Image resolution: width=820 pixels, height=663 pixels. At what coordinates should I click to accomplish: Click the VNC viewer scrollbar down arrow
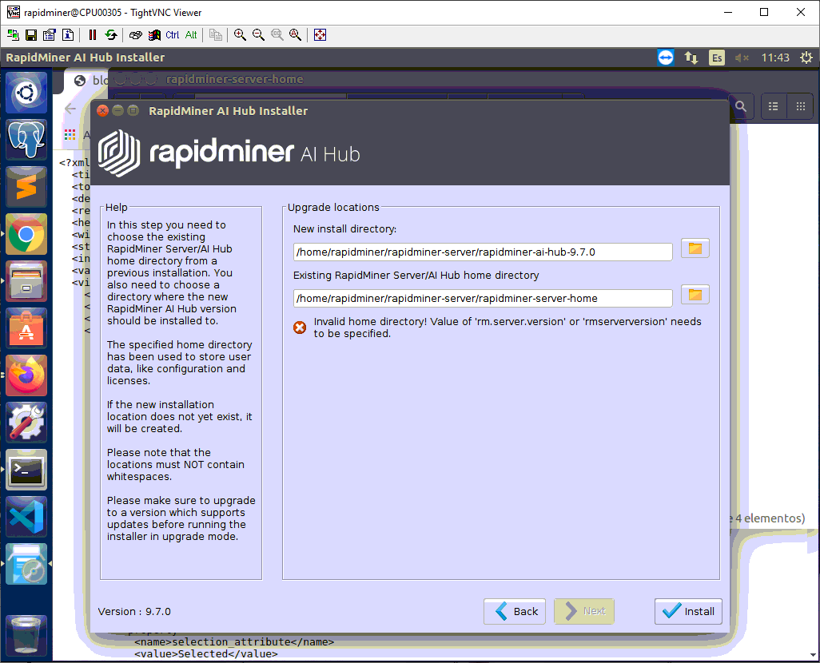813,655
